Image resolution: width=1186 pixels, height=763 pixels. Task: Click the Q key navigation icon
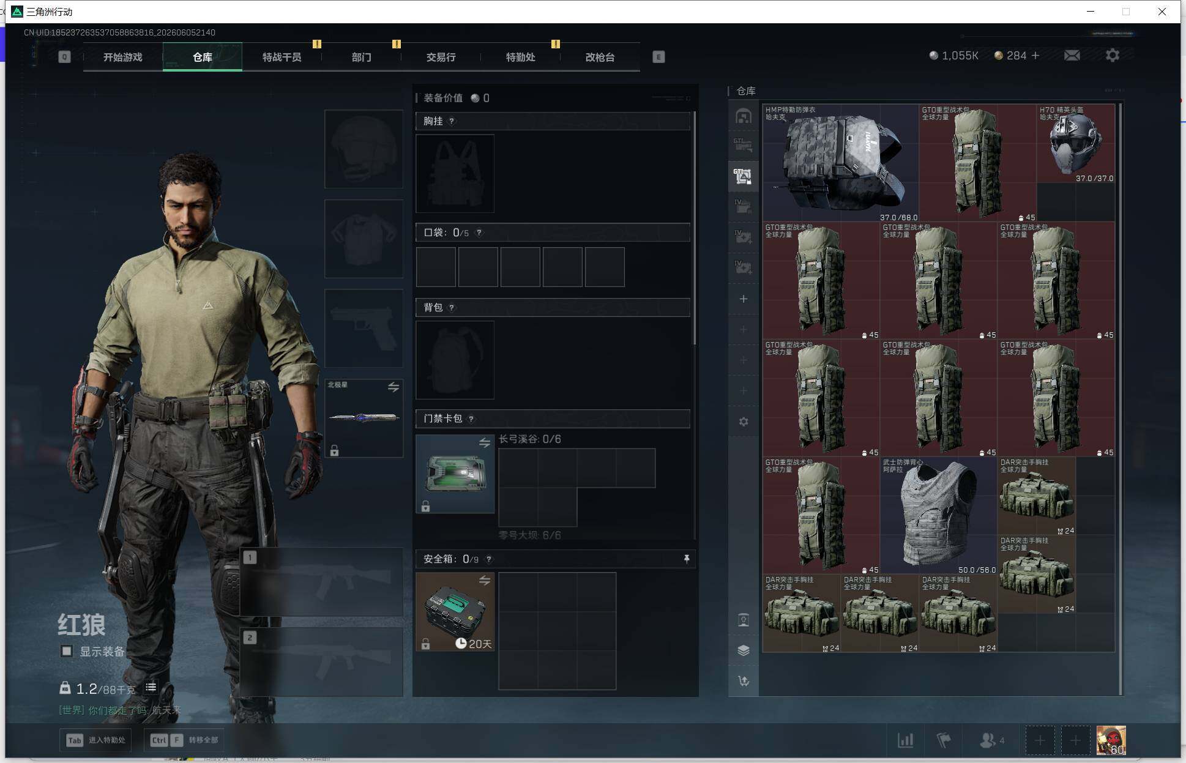64,57
